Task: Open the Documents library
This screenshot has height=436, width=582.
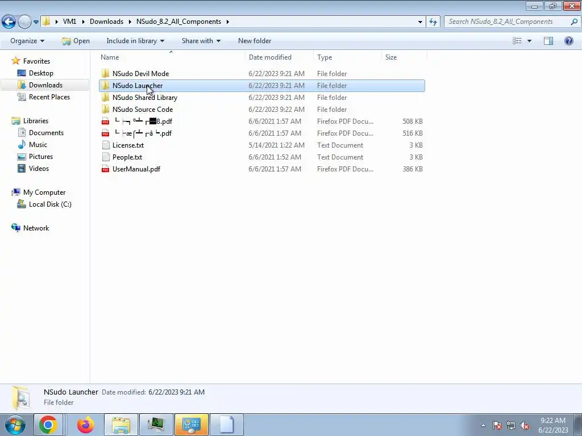Action: pyautogui.click(x=46, y=133)
